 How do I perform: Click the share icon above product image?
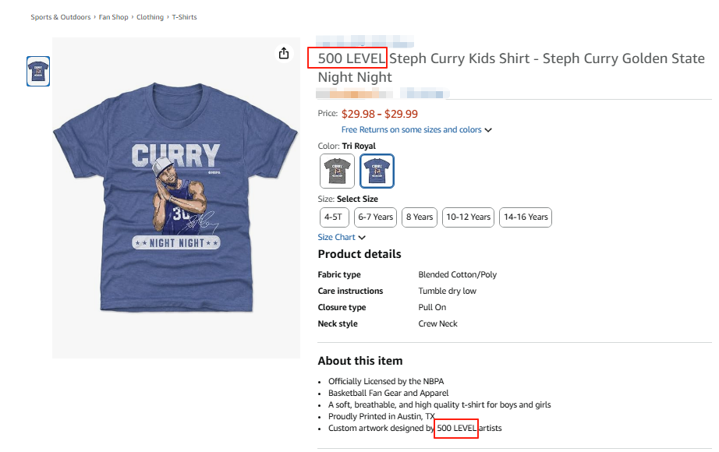[x=284, y=54]
